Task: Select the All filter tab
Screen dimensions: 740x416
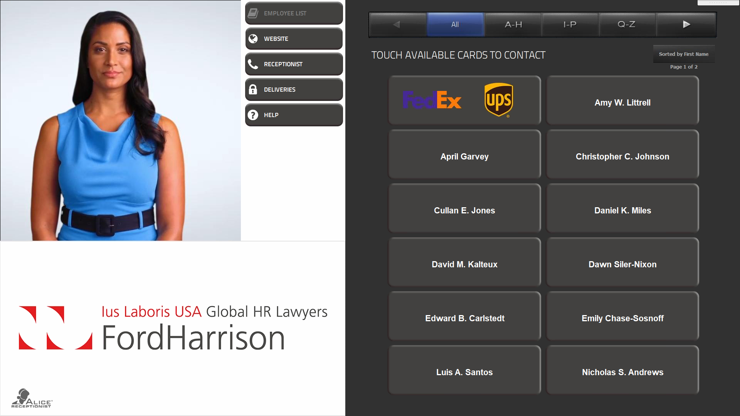Action: click(x=455, y=25)
